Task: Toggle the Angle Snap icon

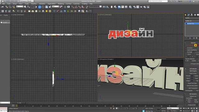Action: [76, 7]
